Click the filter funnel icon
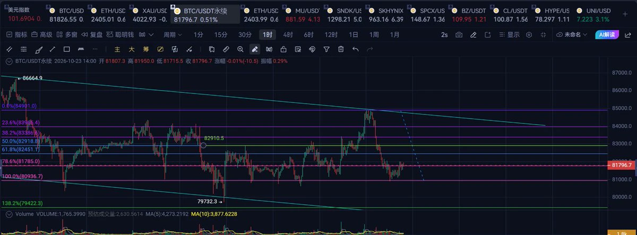637x235 pixels. click(326, 49)
